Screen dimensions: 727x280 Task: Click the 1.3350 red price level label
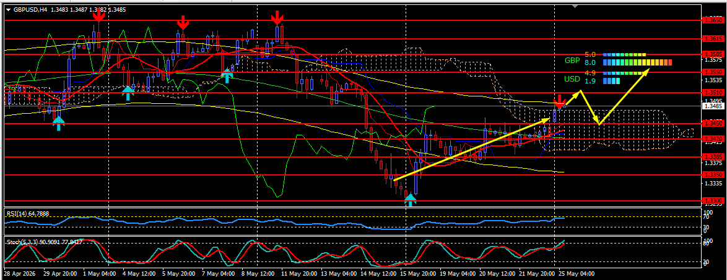coord(713,175)
